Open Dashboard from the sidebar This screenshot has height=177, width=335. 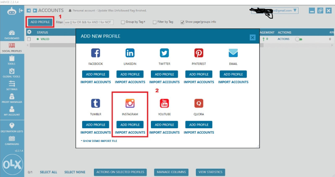pyautogui.click(x=12, y=35)
